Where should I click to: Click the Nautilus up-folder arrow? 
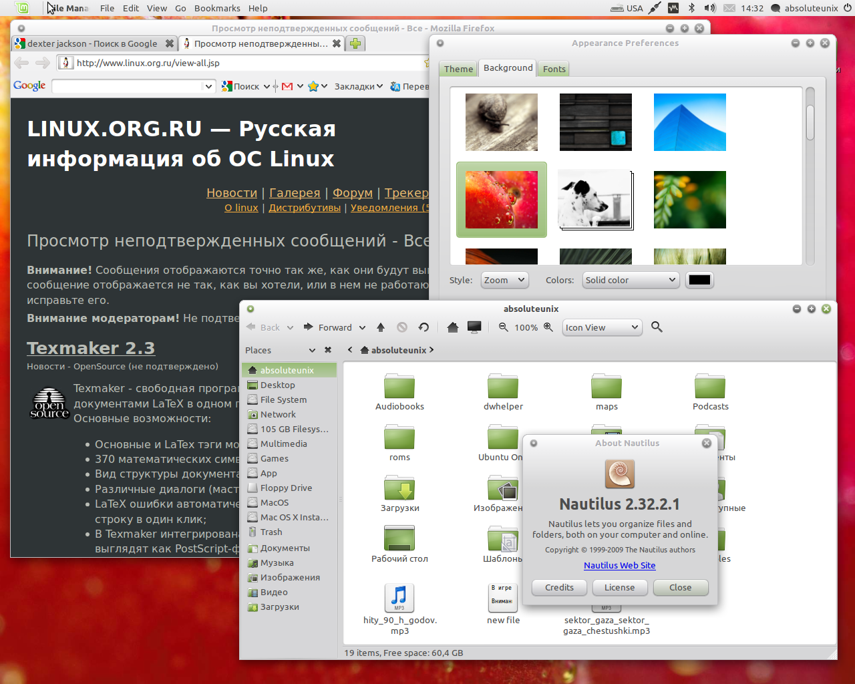381,327
